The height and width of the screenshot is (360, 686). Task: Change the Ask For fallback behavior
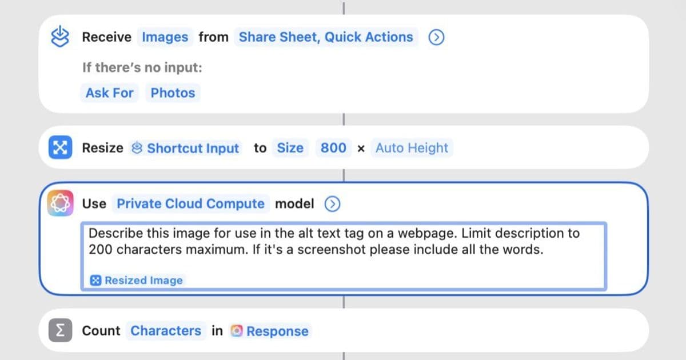pos(109,93)
